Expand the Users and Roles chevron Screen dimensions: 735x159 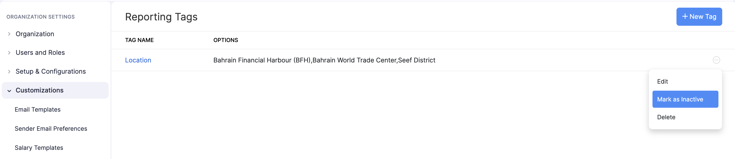coord(9,53)
